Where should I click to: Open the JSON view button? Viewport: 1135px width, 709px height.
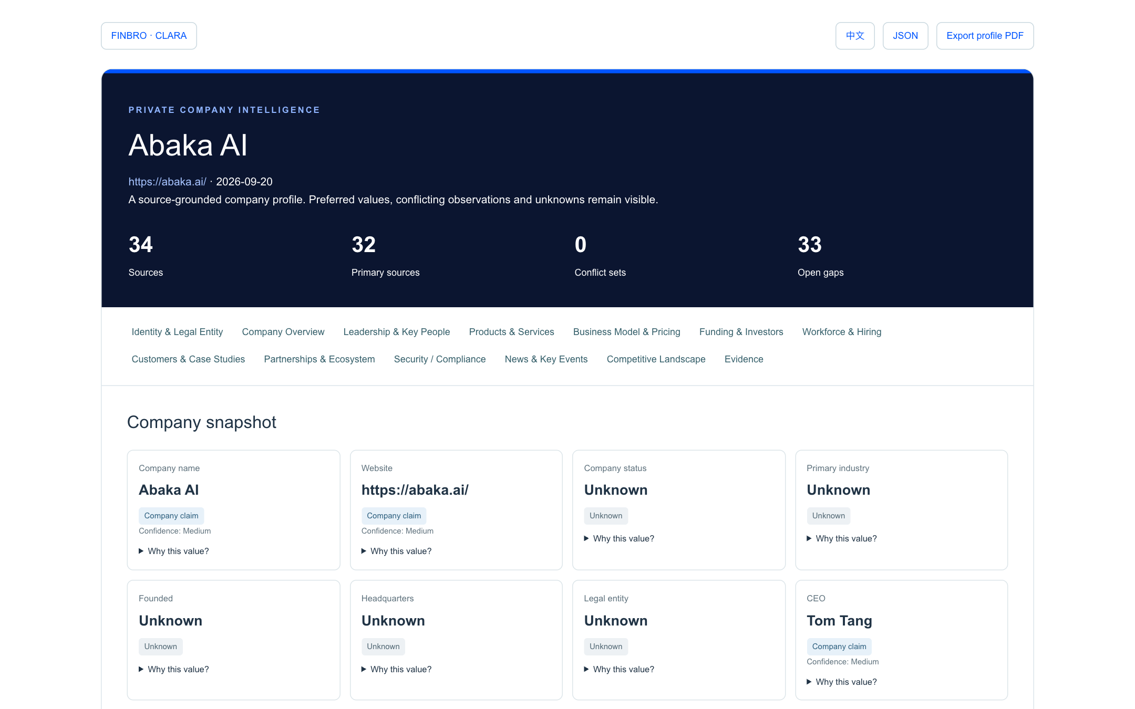905,36
